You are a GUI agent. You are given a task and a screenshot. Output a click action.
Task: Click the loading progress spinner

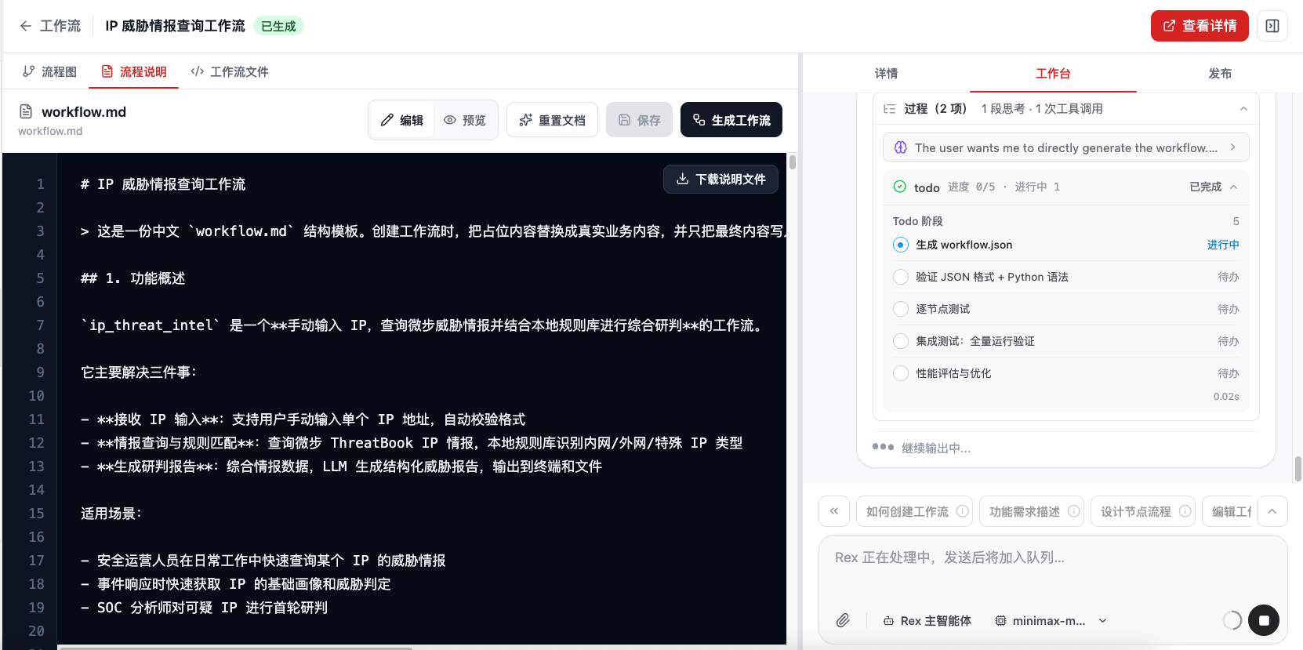1232,620
